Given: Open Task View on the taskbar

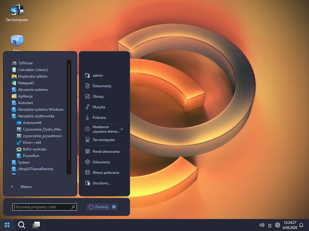Looking at the screenshot, I should (36, 225).
